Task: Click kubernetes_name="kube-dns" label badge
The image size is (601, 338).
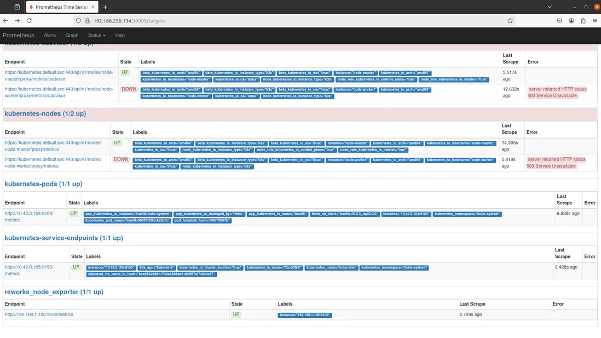Action: tap(331, 268)
